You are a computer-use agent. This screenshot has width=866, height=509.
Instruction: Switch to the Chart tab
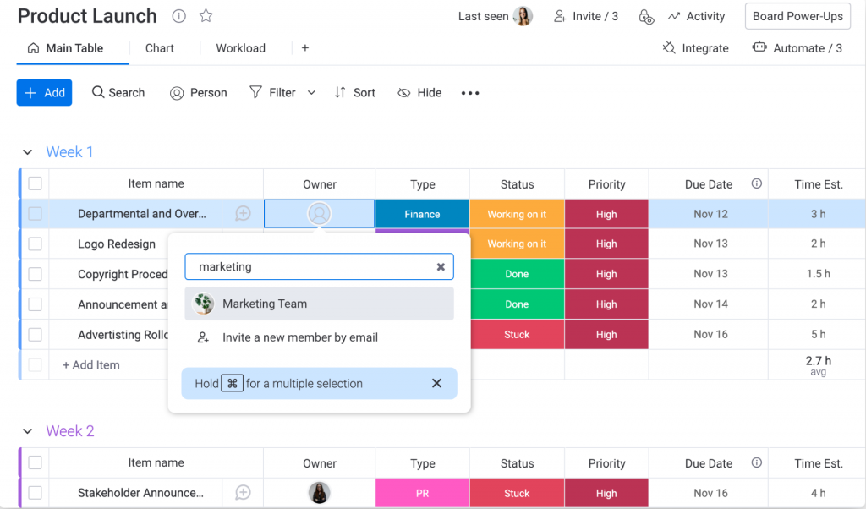tap(159, 48)
